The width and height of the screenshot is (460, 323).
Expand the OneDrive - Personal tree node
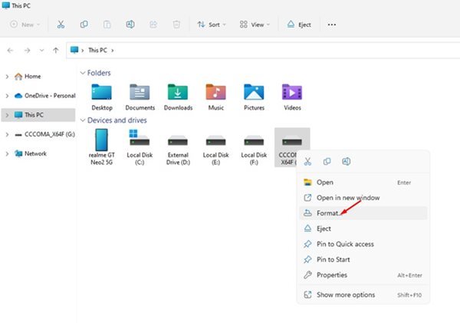tap(7, 96)
